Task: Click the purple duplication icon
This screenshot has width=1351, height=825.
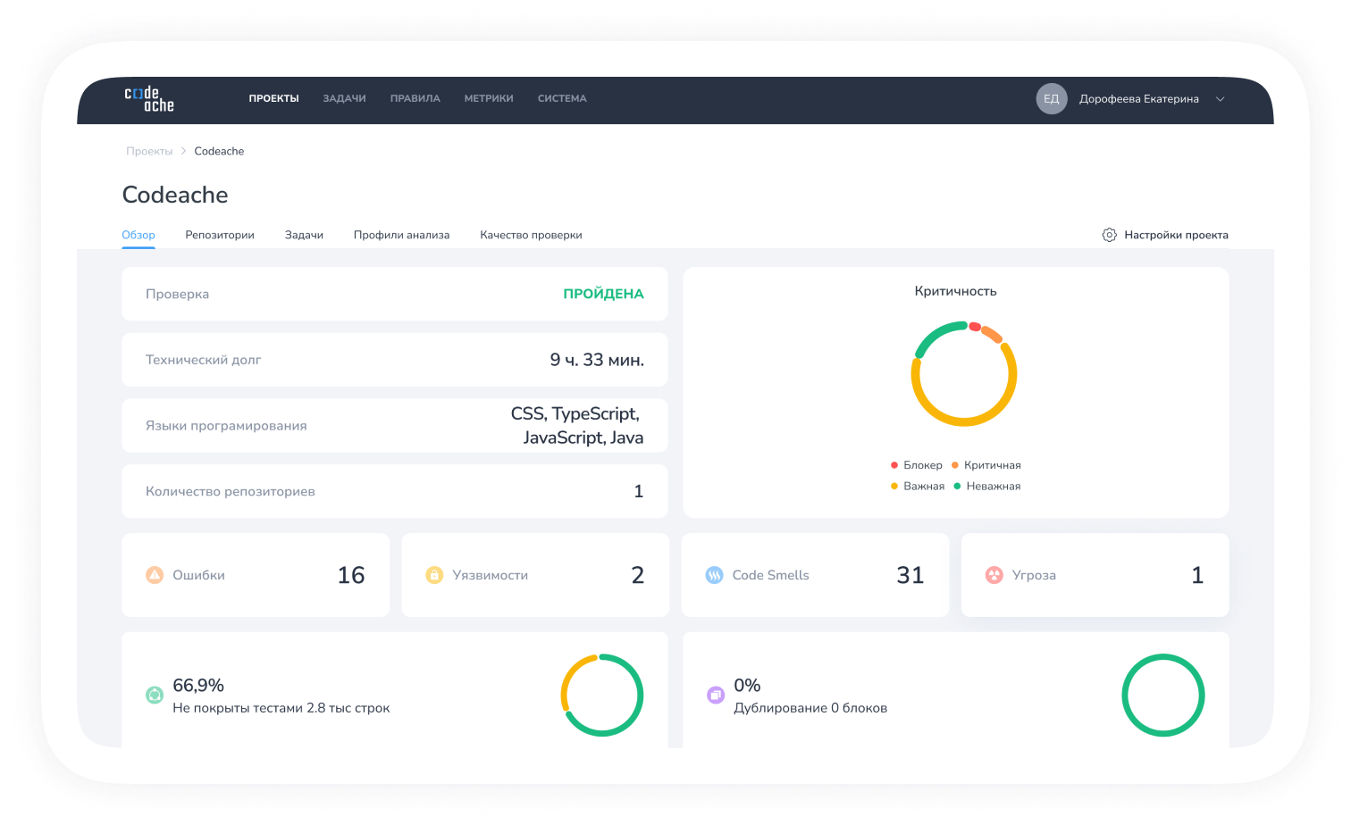Action: pyautogui.click(x=716, y=695)
